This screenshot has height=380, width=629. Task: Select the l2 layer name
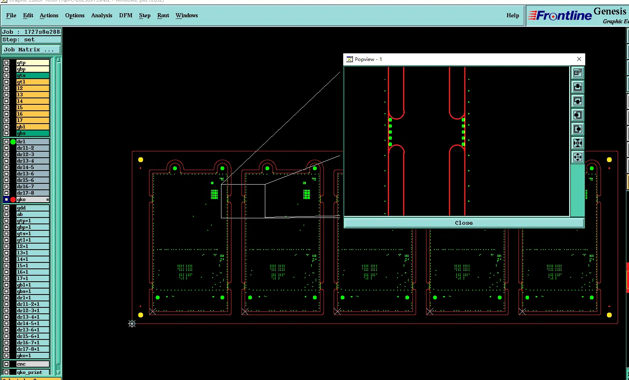point(33,88)
